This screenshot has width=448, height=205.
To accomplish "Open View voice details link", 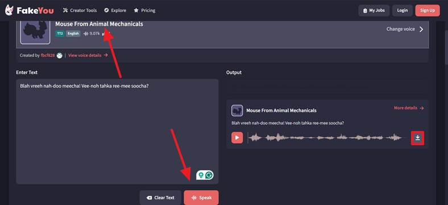I will click(88, 55).
